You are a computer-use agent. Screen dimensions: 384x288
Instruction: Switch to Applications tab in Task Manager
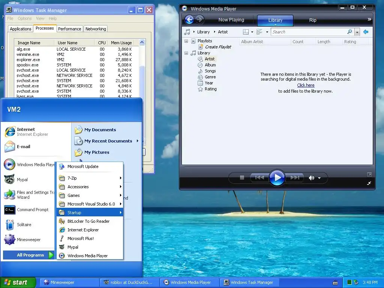[x=21, y=29]
